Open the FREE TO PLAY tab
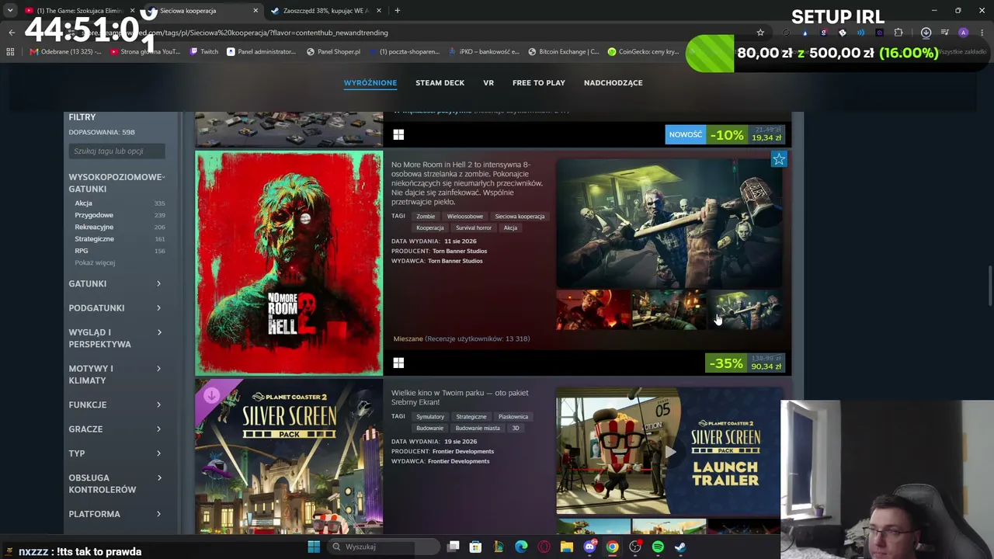 pos(539,82)
